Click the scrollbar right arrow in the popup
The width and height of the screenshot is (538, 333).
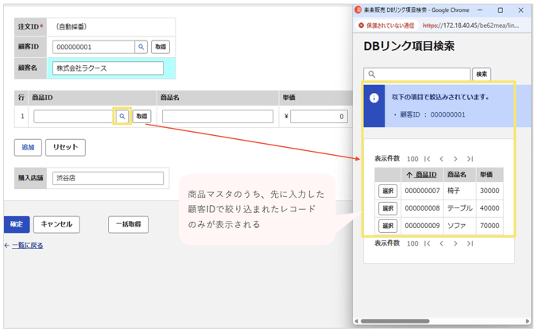pos(528,321)
